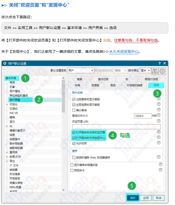
Task: Expand the 可视化 tree node
Action: tap(7, 104)
